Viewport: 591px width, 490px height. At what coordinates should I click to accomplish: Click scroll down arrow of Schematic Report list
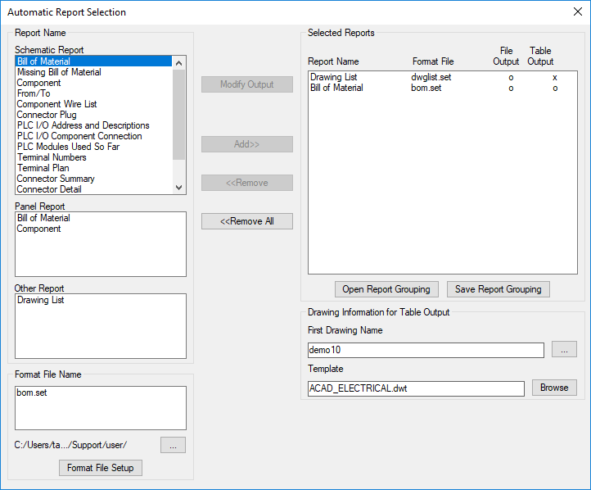tap(179, 188)
